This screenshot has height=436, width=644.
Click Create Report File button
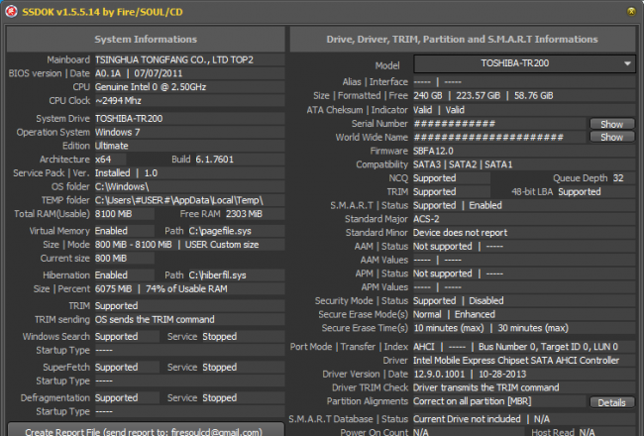[146, 430]
